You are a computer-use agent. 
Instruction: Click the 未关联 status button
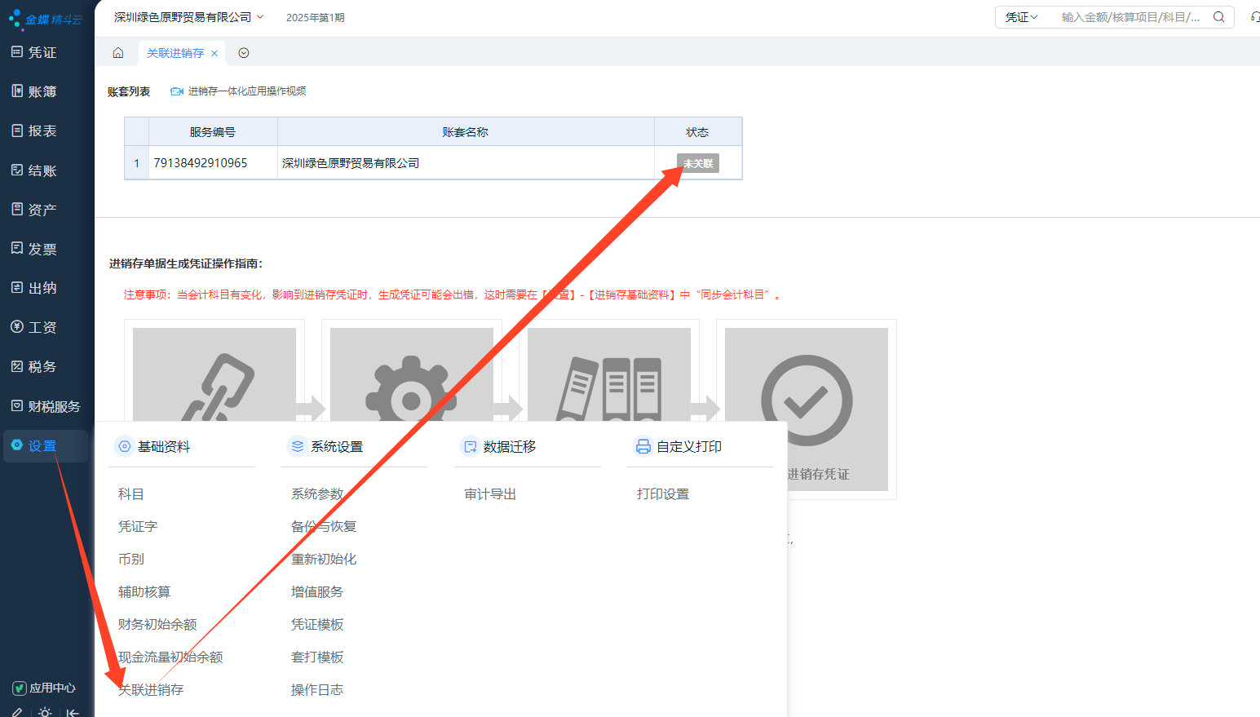[x=698, y=163]
